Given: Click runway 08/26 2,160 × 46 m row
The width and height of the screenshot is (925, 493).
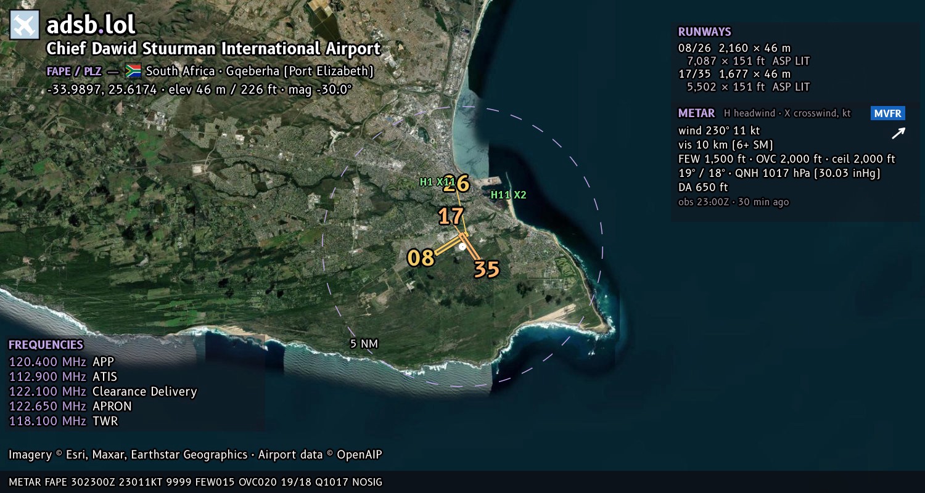Looking at the screenshot, I should pos(734,48).
